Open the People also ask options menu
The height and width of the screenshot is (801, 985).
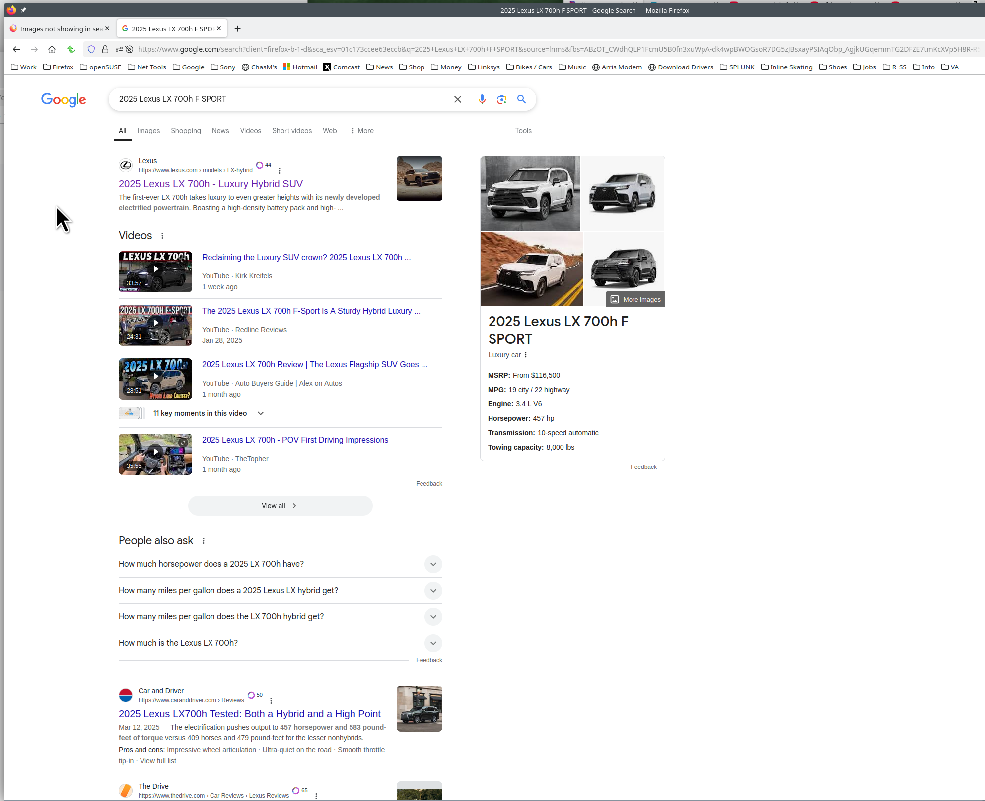coord(204,541)
